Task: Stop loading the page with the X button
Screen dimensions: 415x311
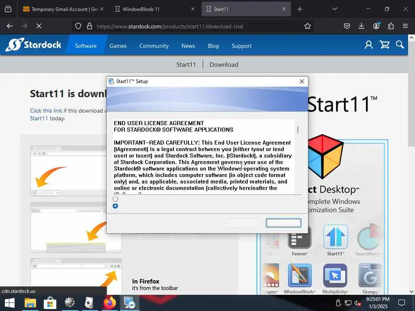Action: click(x=39, y=26)
